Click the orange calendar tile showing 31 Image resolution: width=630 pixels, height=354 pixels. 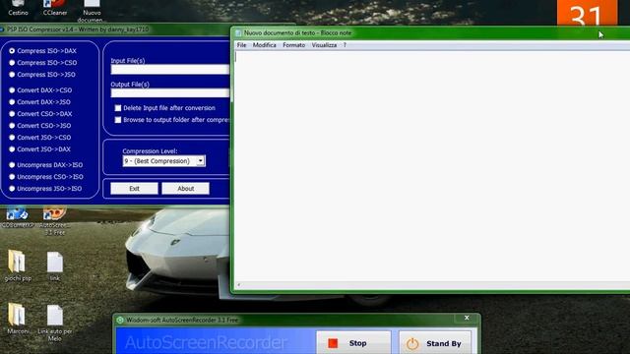coord(587,13)
